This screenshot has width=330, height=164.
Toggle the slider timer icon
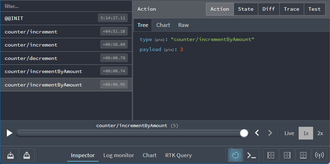click(236, 155)
